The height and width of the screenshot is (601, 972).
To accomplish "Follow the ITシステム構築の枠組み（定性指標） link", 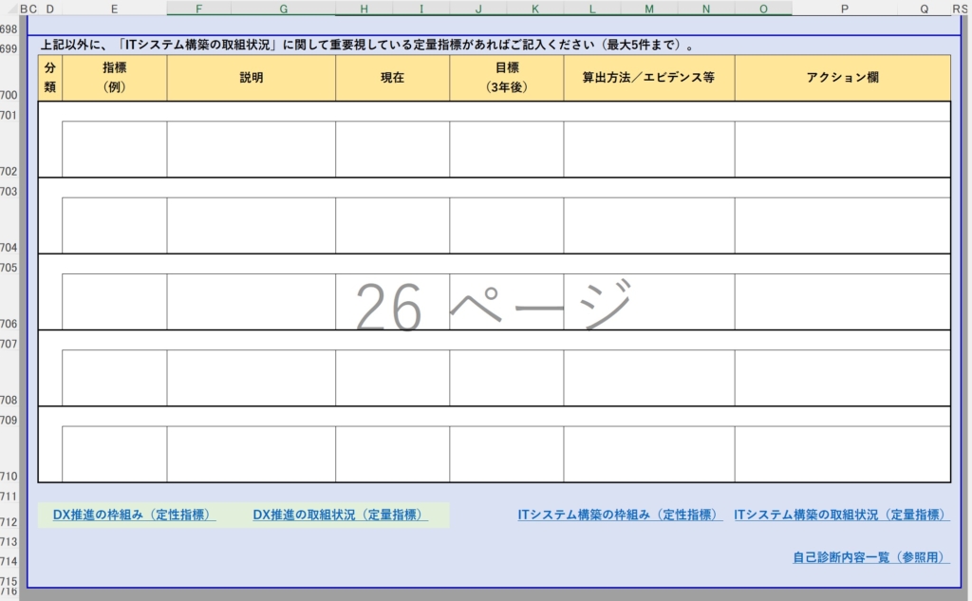I will click(620, 515).
